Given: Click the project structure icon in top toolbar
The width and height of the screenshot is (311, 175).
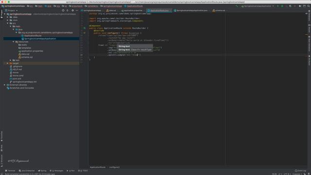Looking at the screenshot, I should (300, 6).
